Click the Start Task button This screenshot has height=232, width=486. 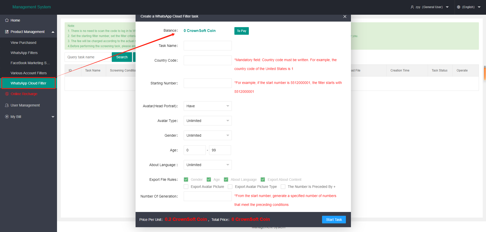pos(334,220)
